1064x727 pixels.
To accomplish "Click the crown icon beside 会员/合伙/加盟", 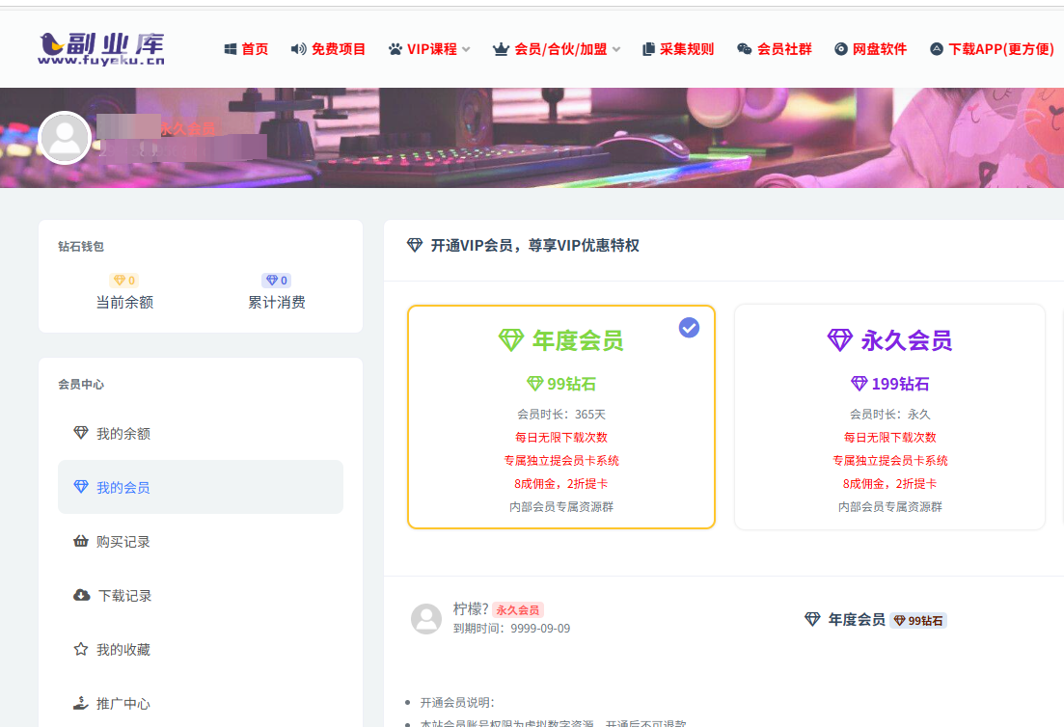I will coord(501,49).
